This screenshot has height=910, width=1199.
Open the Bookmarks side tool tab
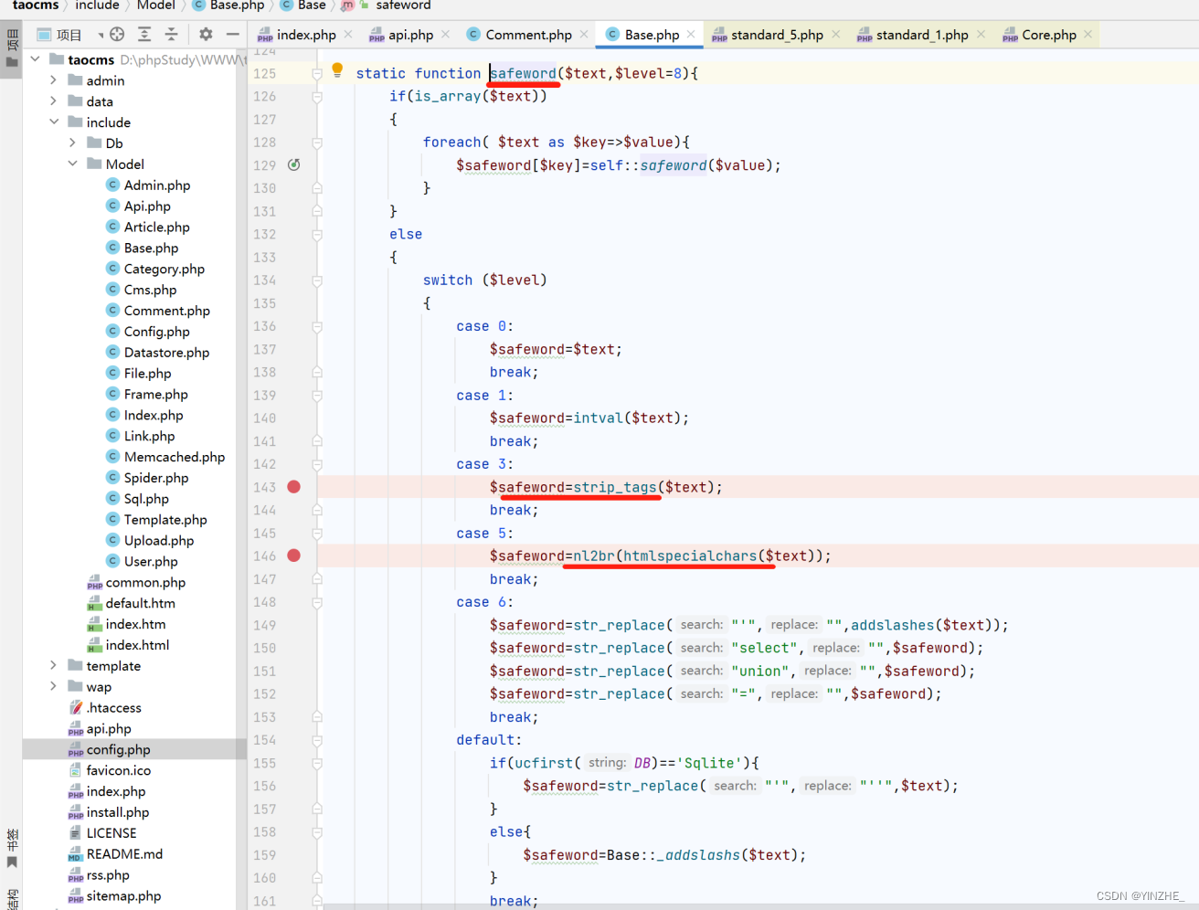pyautogui.click(x=12, y=848)
